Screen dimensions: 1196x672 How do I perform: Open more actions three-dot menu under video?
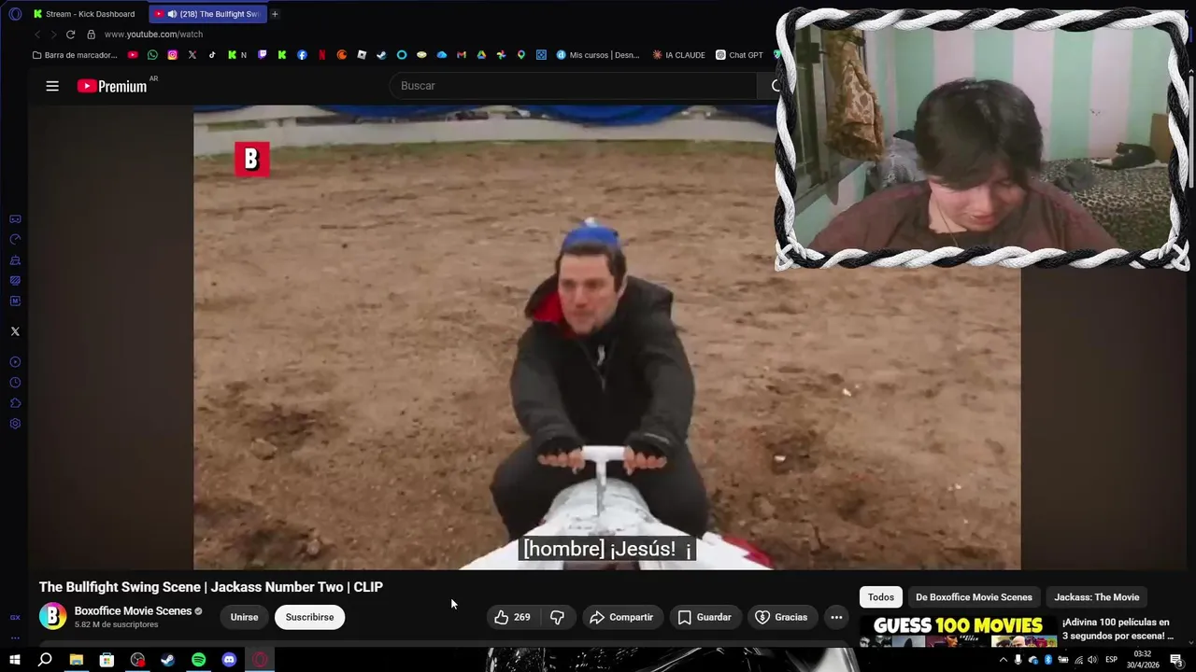(x=836, y=617)
